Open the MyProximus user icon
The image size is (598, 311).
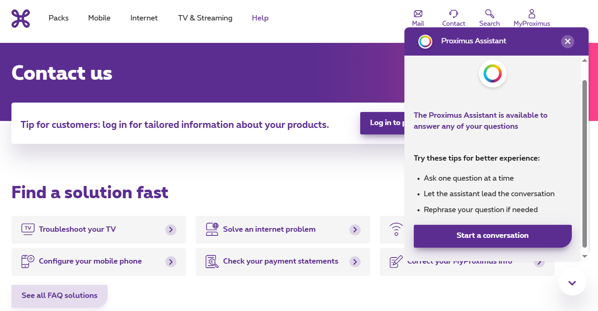point(532,14)
